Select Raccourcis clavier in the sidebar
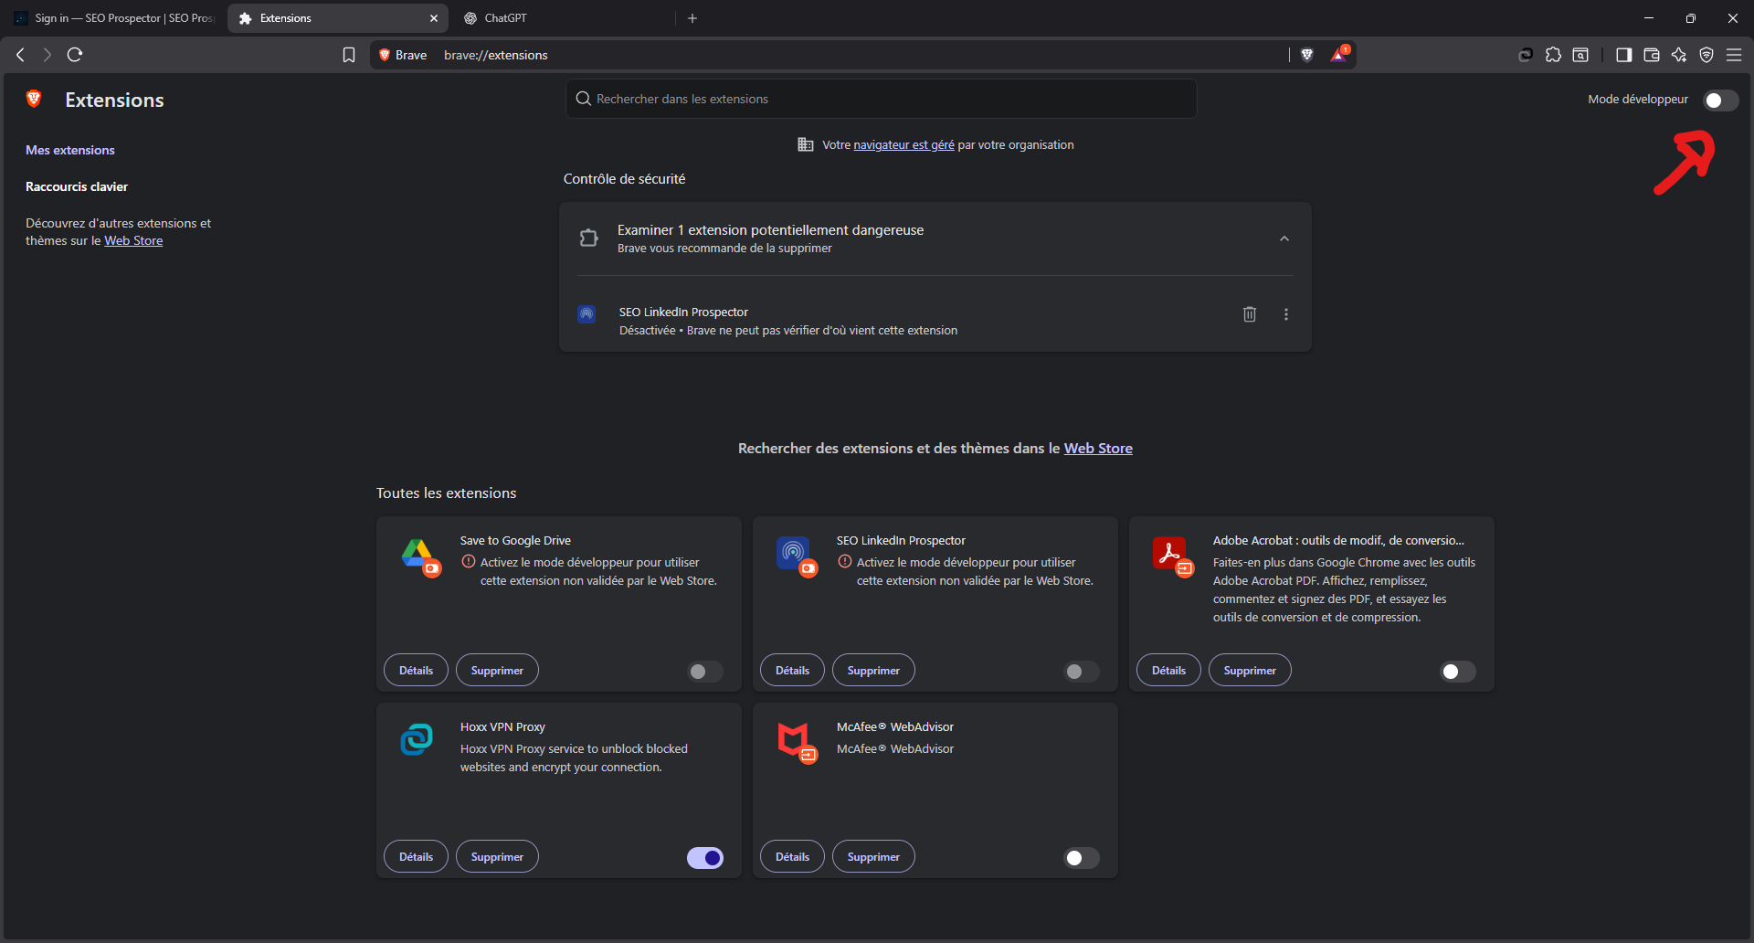1754x943 pixels. pos(77,186)
